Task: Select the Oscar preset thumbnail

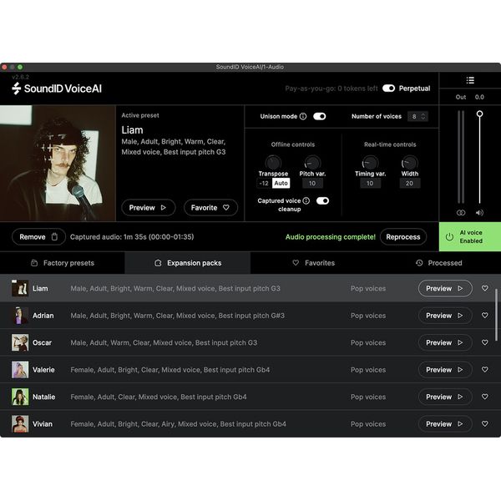Action: (20, 342)
